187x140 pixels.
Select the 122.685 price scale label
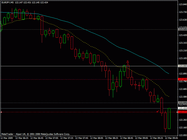pos(183,89)
